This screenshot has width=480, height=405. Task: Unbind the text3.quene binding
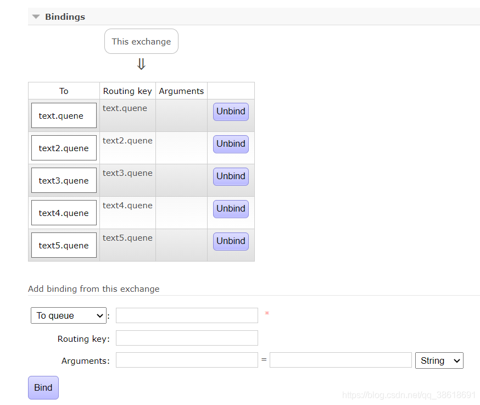[231, 176]
